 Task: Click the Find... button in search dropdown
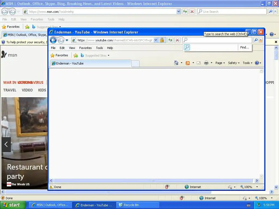[x=245, y=47]
